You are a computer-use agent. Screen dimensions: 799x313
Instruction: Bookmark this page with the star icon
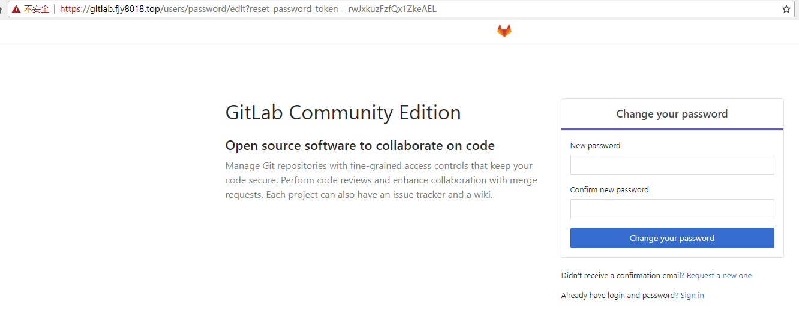coord(786,10)
